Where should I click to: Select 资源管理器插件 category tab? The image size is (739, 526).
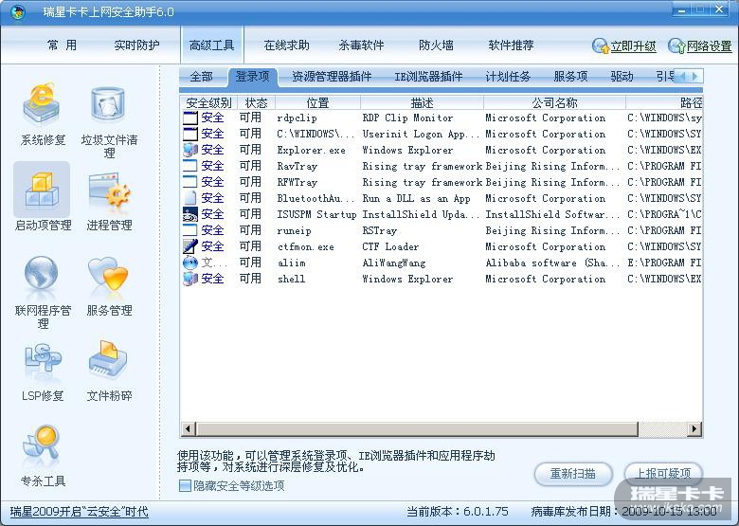(332, 77)
